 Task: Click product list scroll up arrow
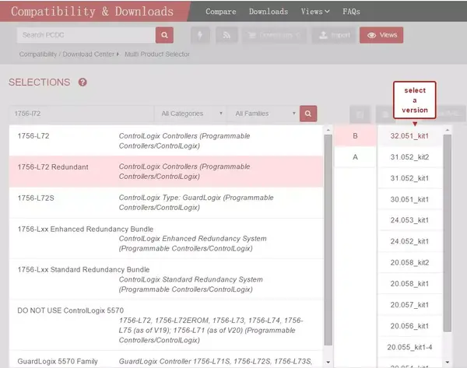(x=328, y=130)
